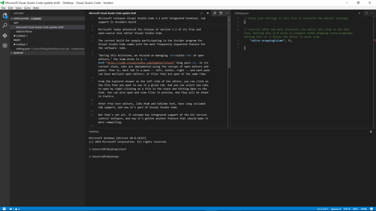Change indentation via Spaces: 4
The width and height of the screenshot is (376, 211).
pyautogui.click(x=336, y=209)
